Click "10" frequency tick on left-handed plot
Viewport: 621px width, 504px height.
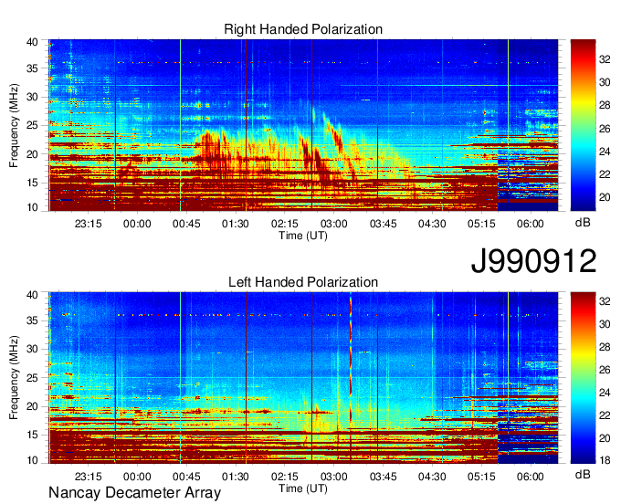33,460
